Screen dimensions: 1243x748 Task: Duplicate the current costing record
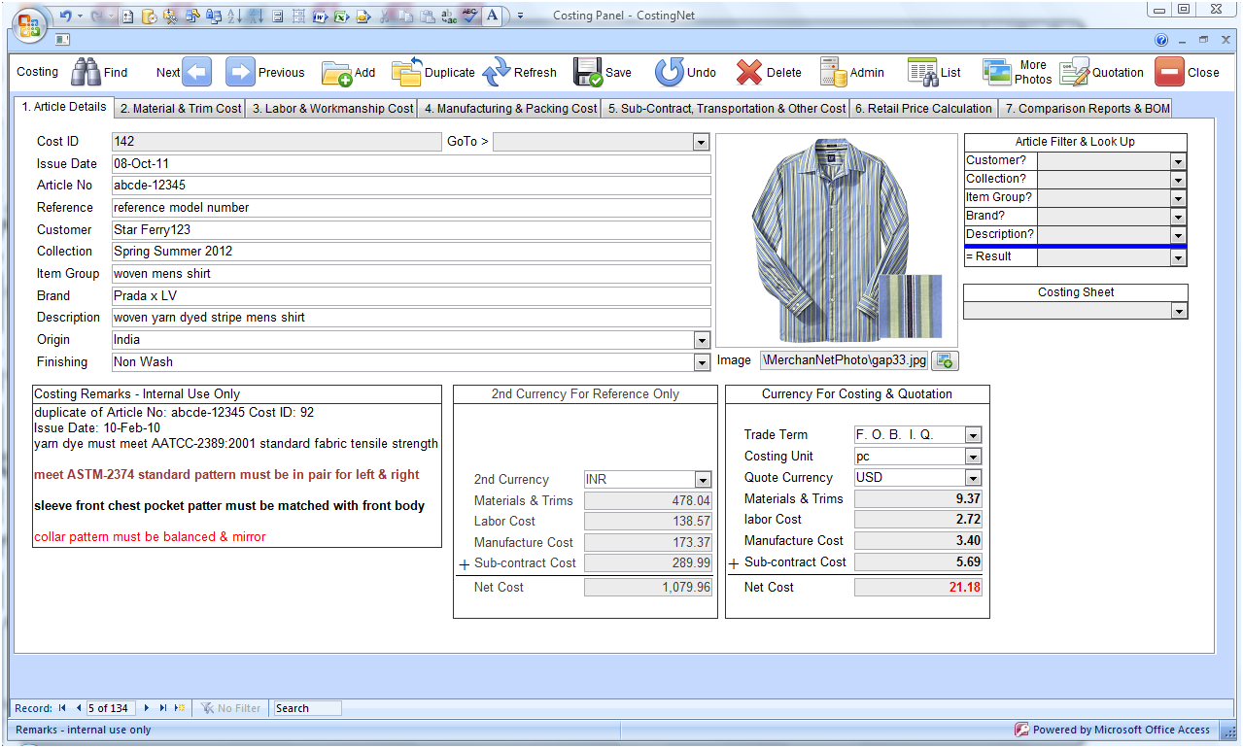coord(407,72)
